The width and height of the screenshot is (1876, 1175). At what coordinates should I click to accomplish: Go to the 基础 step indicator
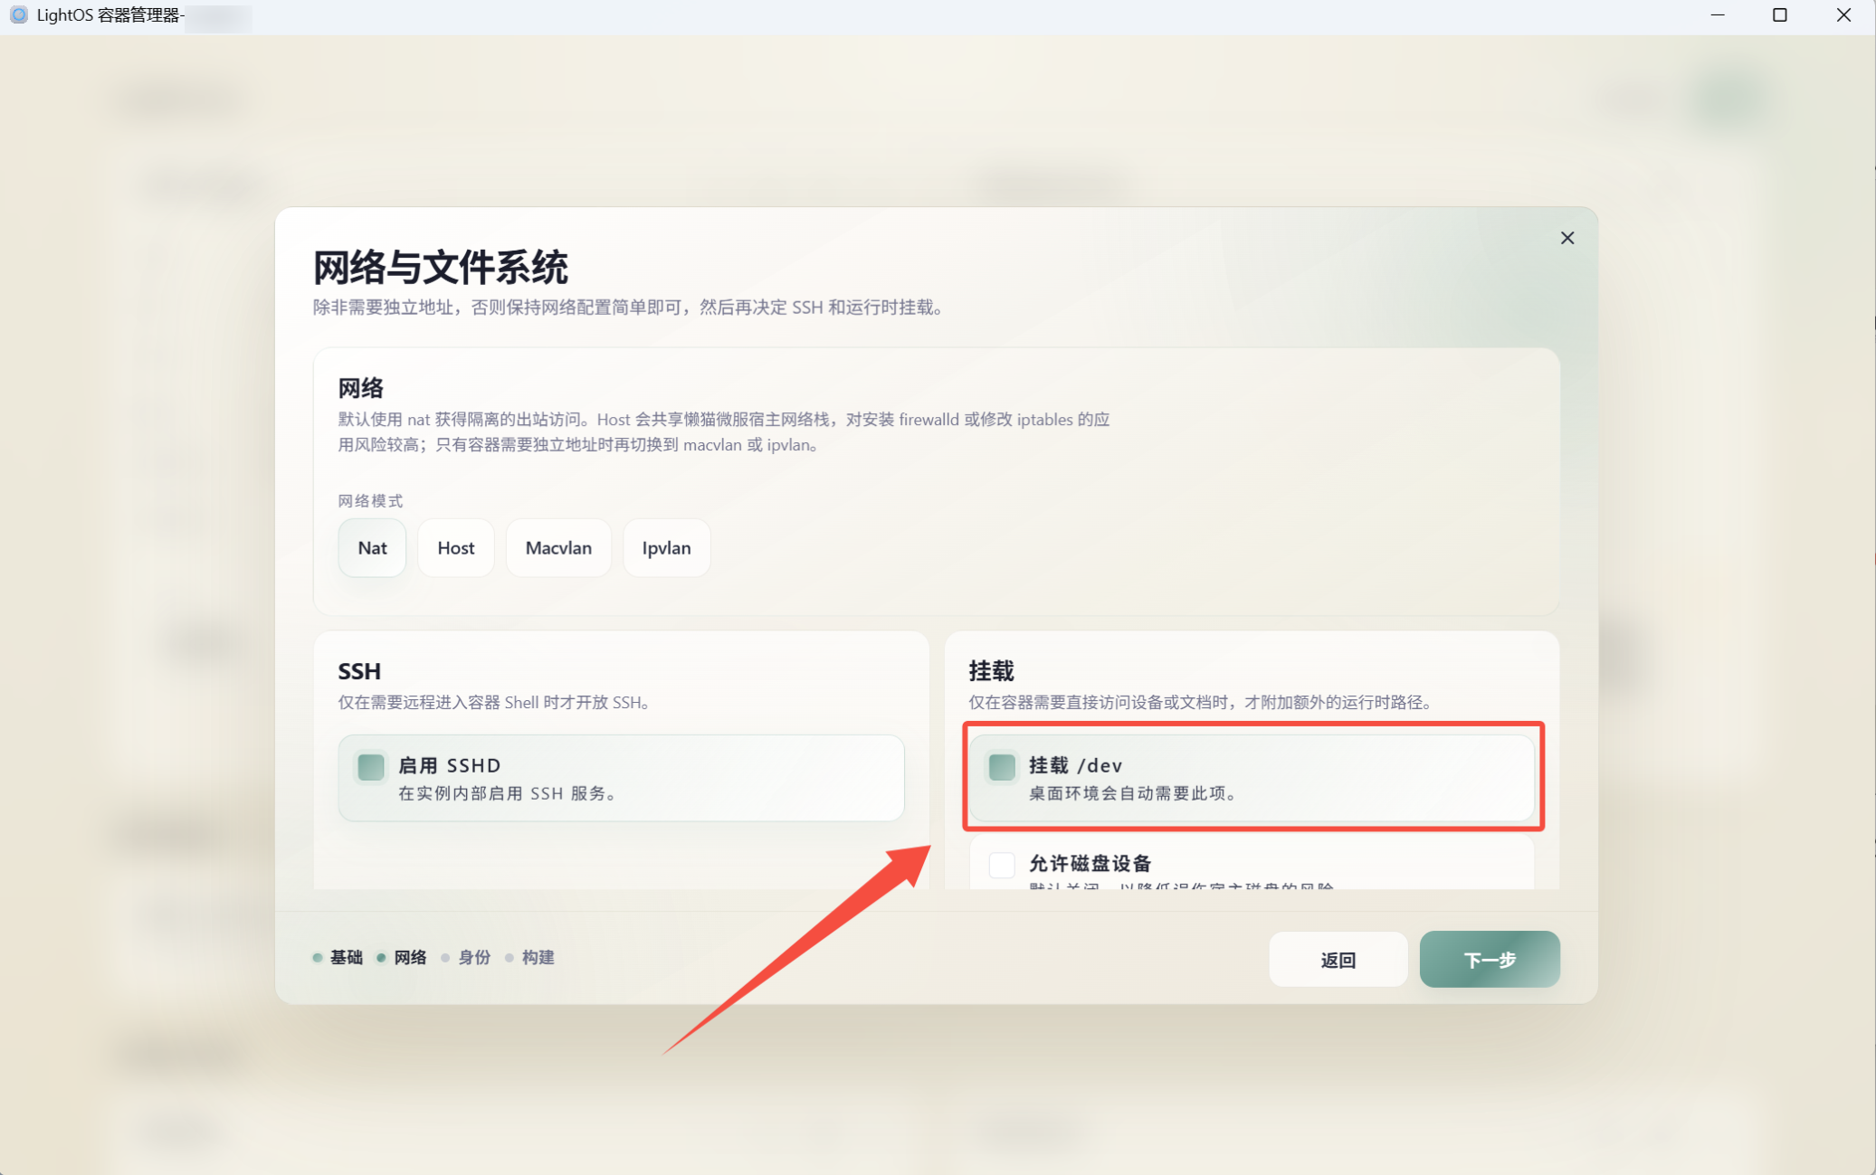click(338, 957)
